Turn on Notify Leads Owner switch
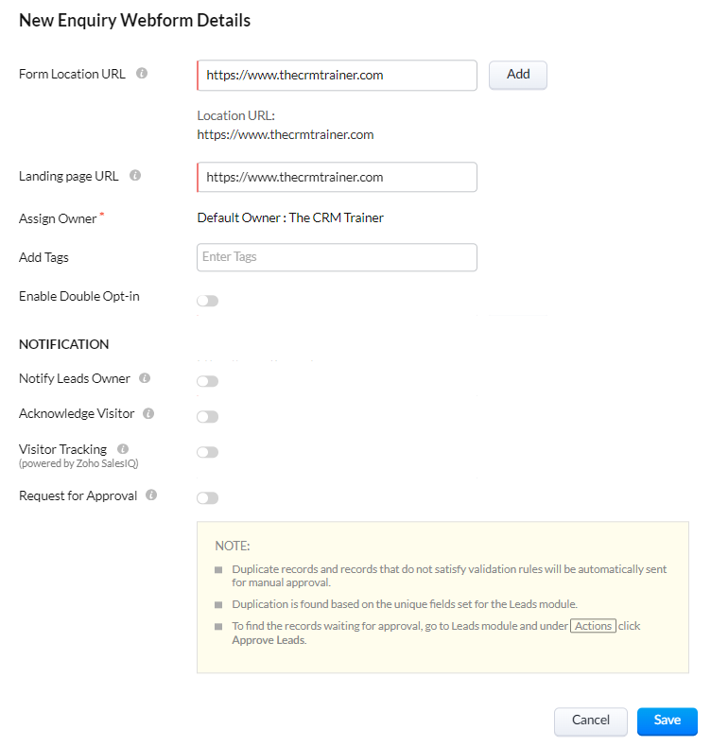711x747 pixels. pos(207,381)
